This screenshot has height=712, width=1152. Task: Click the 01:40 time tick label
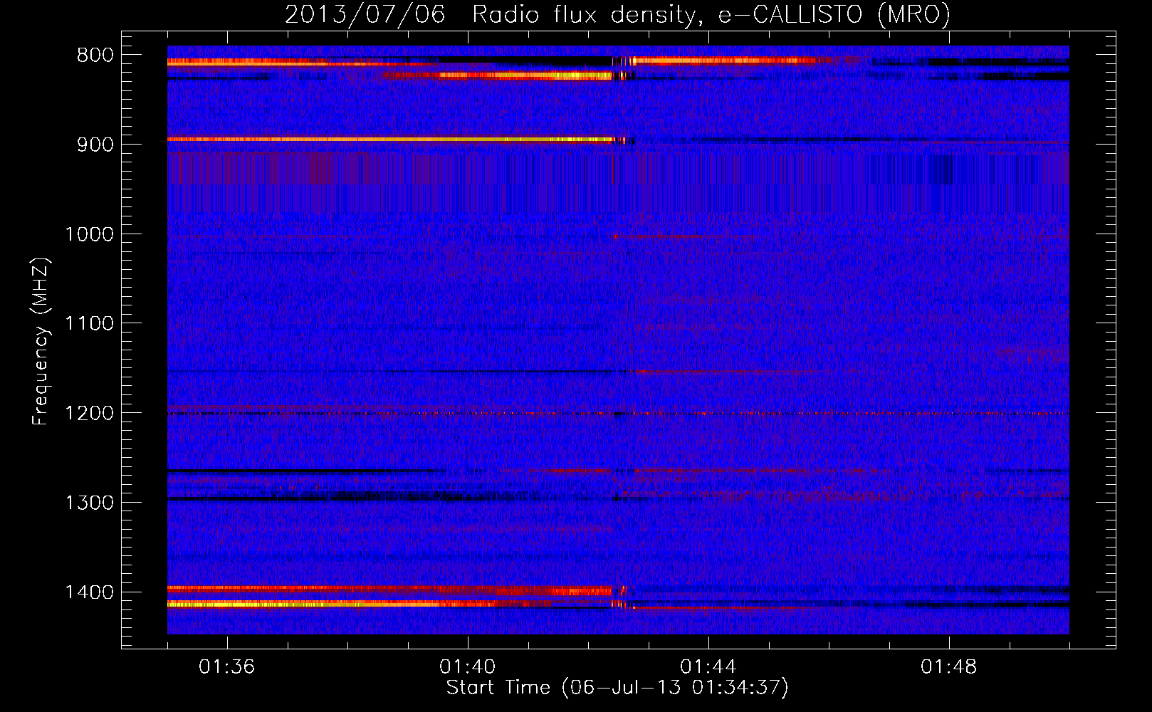[468, 667]
